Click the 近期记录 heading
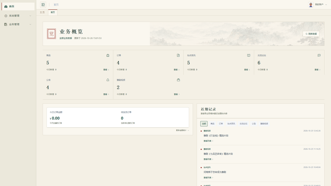The height and width of the screenshot is (186, 331). tap(209, 109)
